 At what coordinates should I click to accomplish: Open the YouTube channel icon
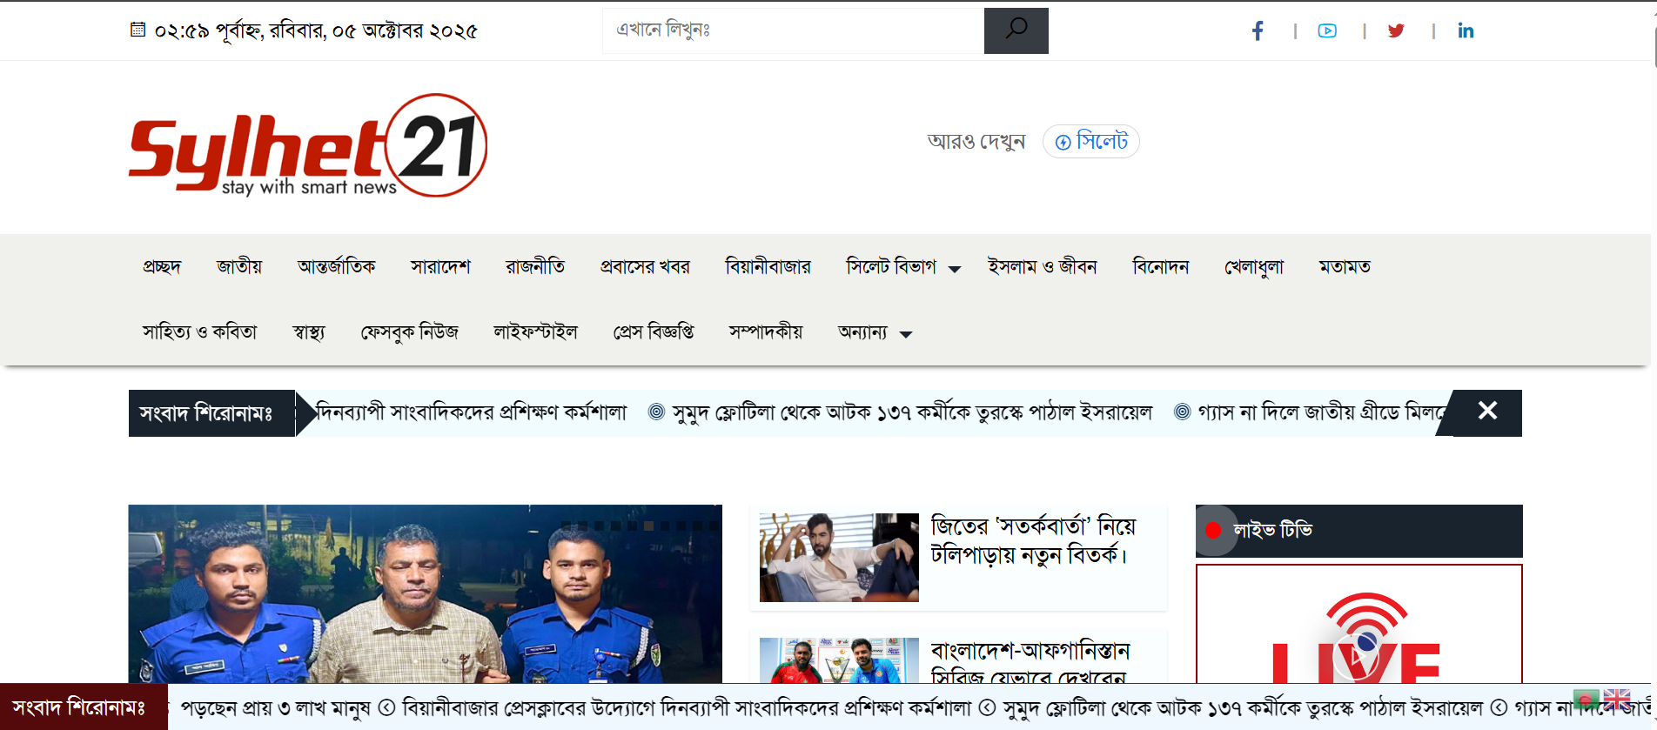coord(1327,31)
